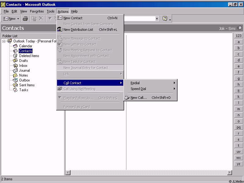Expand the Redial submenu

tap(150, 83)
